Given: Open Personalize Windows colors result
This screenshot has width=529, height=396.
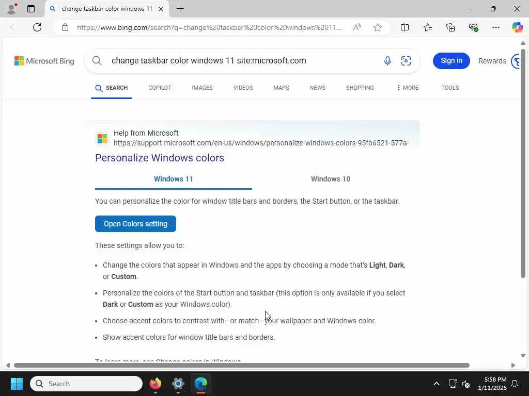Looking at the screenshot, I should pos(160,158).
